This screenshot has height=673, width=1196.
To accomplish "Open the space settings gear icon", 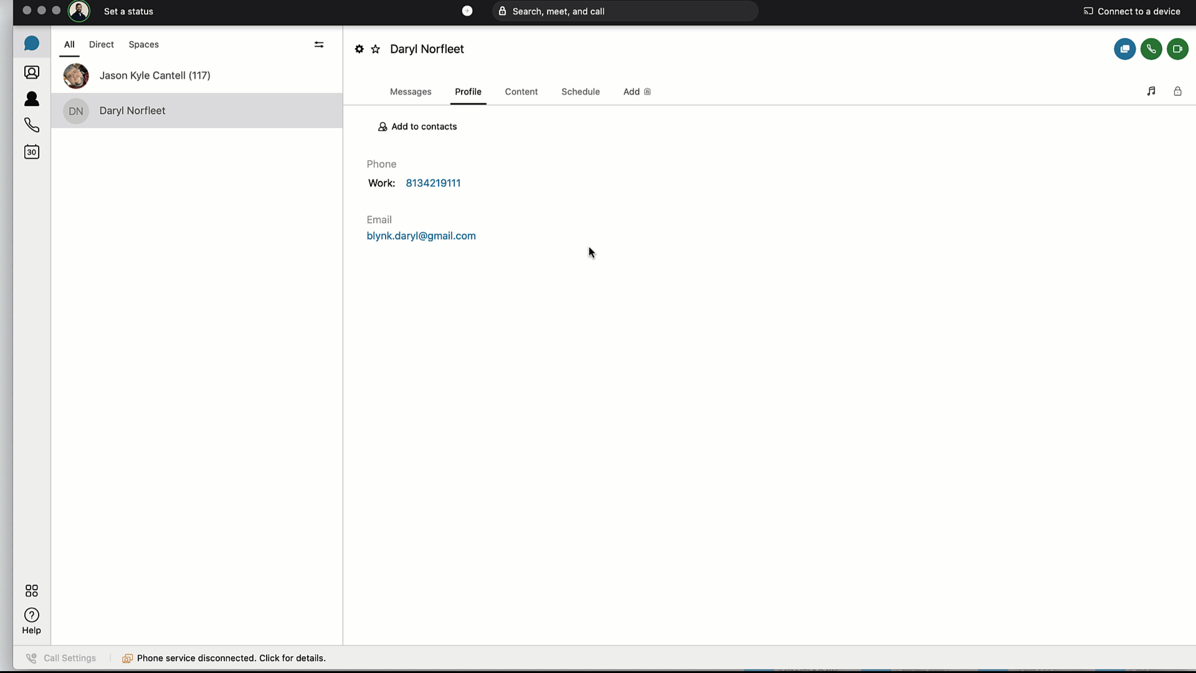I will tap(359, 49).
